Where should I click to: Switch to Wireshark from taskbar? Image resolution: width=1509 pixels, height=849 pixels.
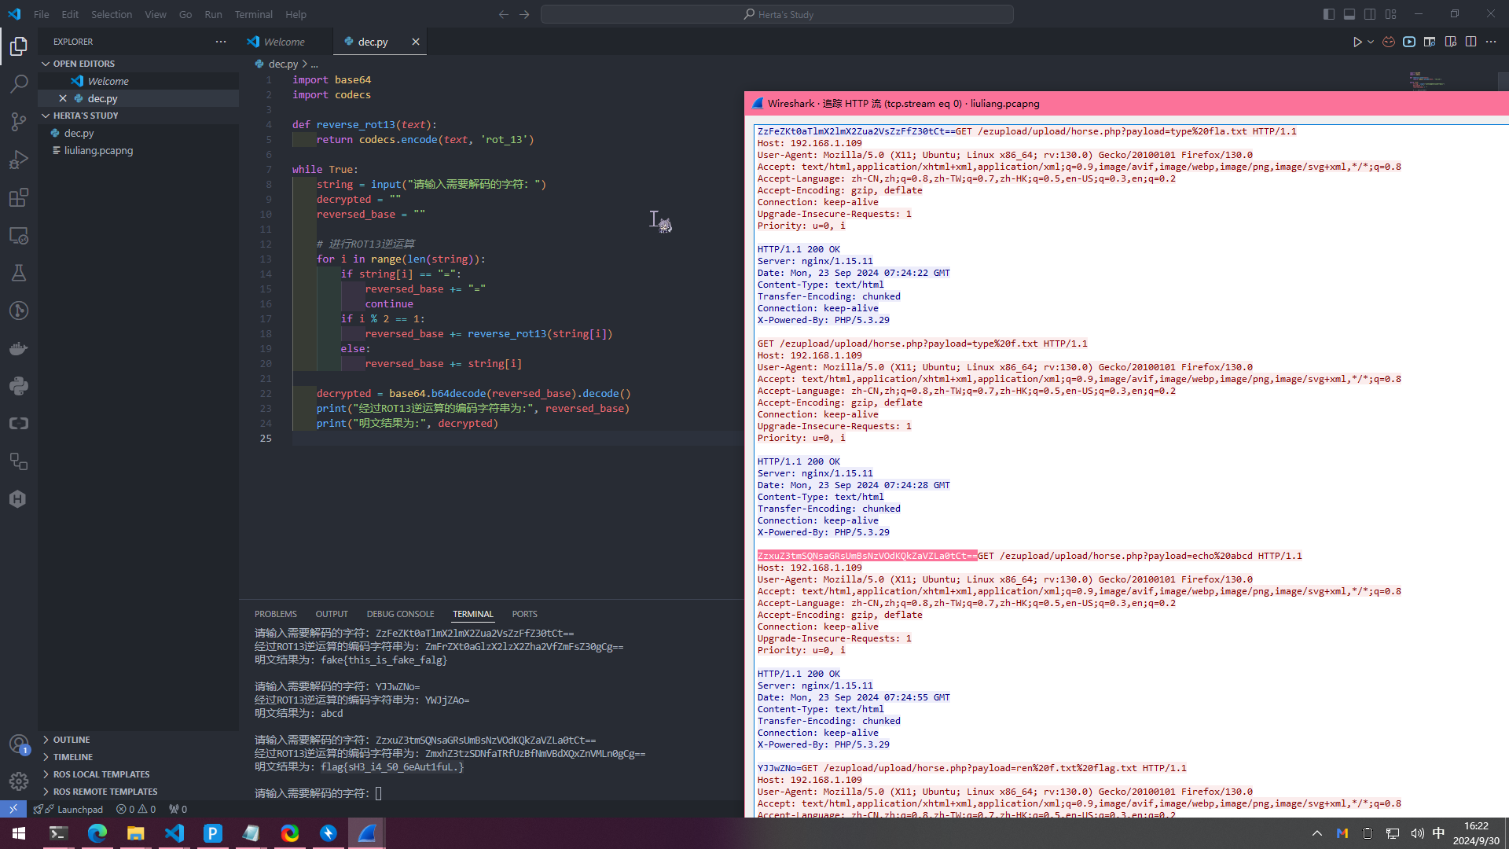367,833
